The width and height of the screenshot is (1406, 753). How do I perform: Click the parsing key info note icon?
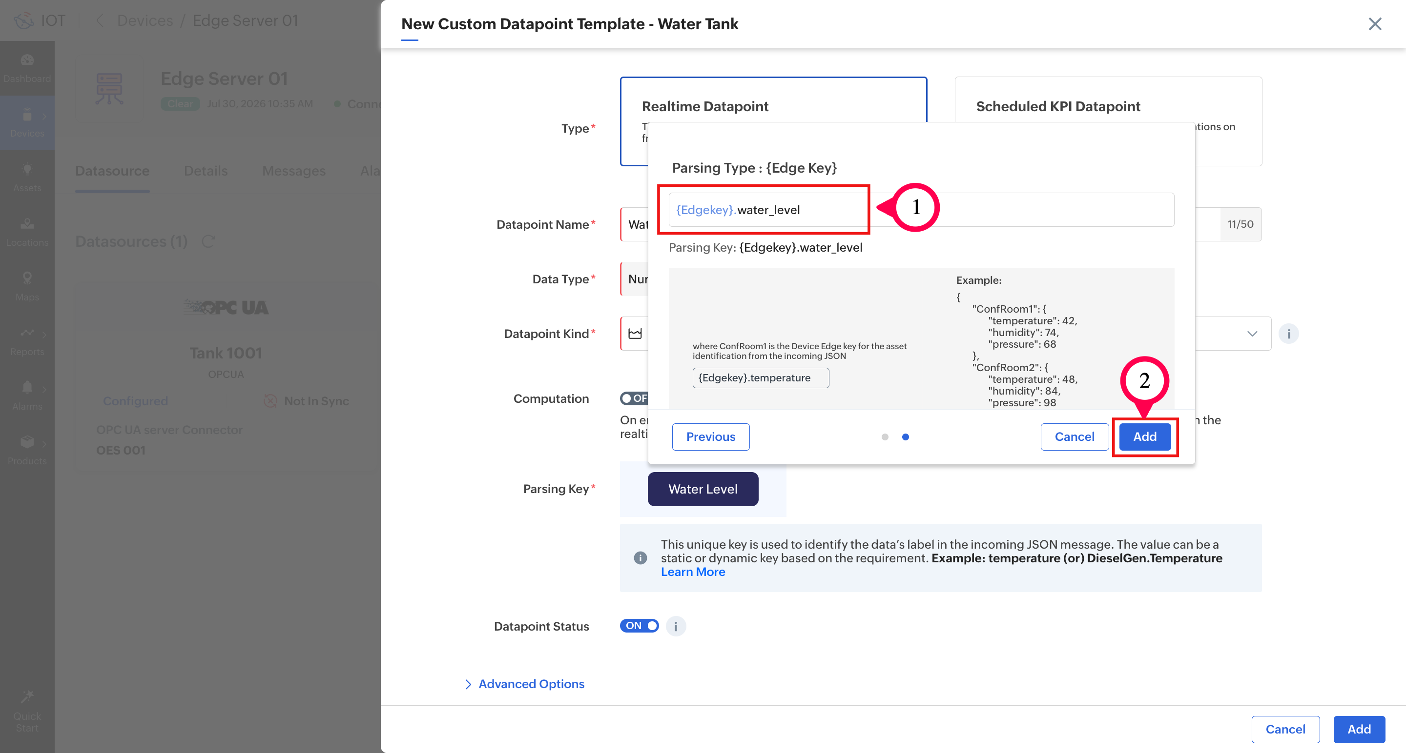pyautogui.click(x=640, y=558)
